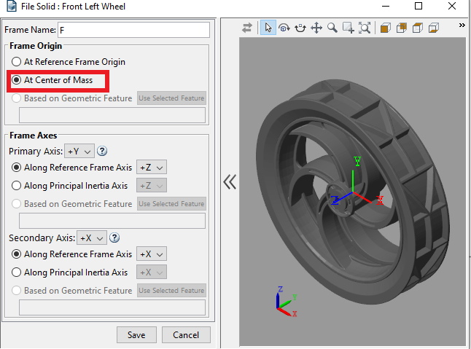The image size is (471, 349).
Task: Pick the Zoom to region tool
Action: (349, 28)
